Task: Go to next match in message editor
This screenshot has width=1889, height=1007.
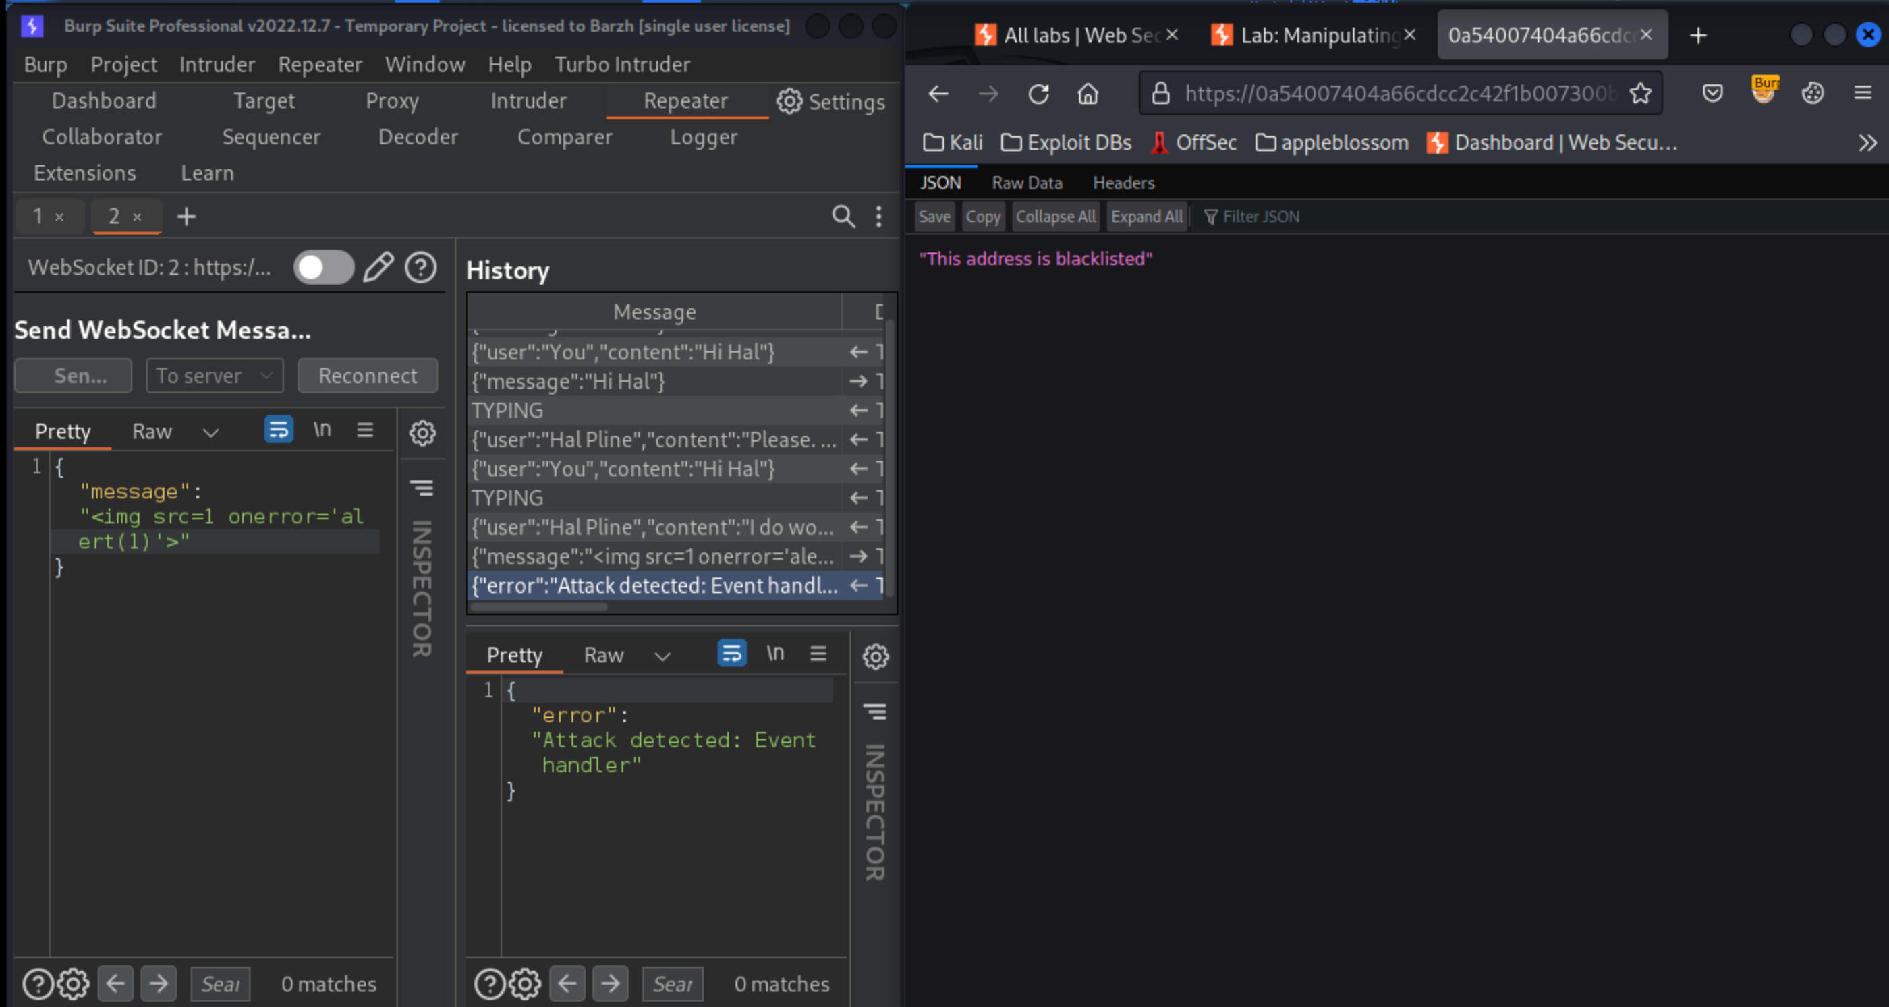Action: pos(159,983)
